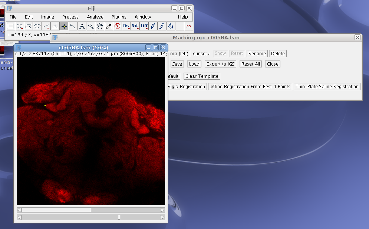Viewport: 369px width, 229px height.
Task: Click the red X action bar icon
Action: (x=118, y=26)
